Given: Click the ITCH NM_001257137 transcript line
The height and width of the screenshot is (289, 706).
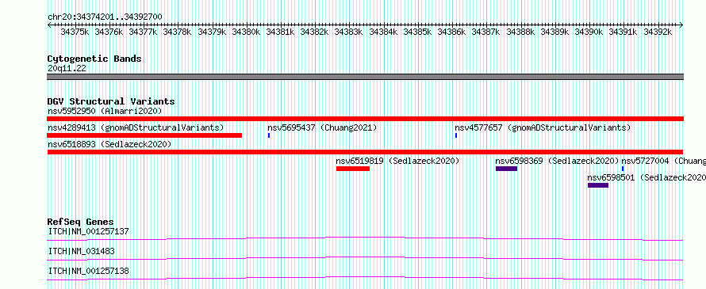Looking at the screenshot, I should coord(365,238).
